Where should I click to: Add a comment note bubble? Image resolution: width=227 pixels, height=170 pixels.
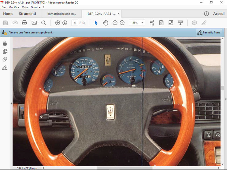pyautogui.click(x=194, y=23)
